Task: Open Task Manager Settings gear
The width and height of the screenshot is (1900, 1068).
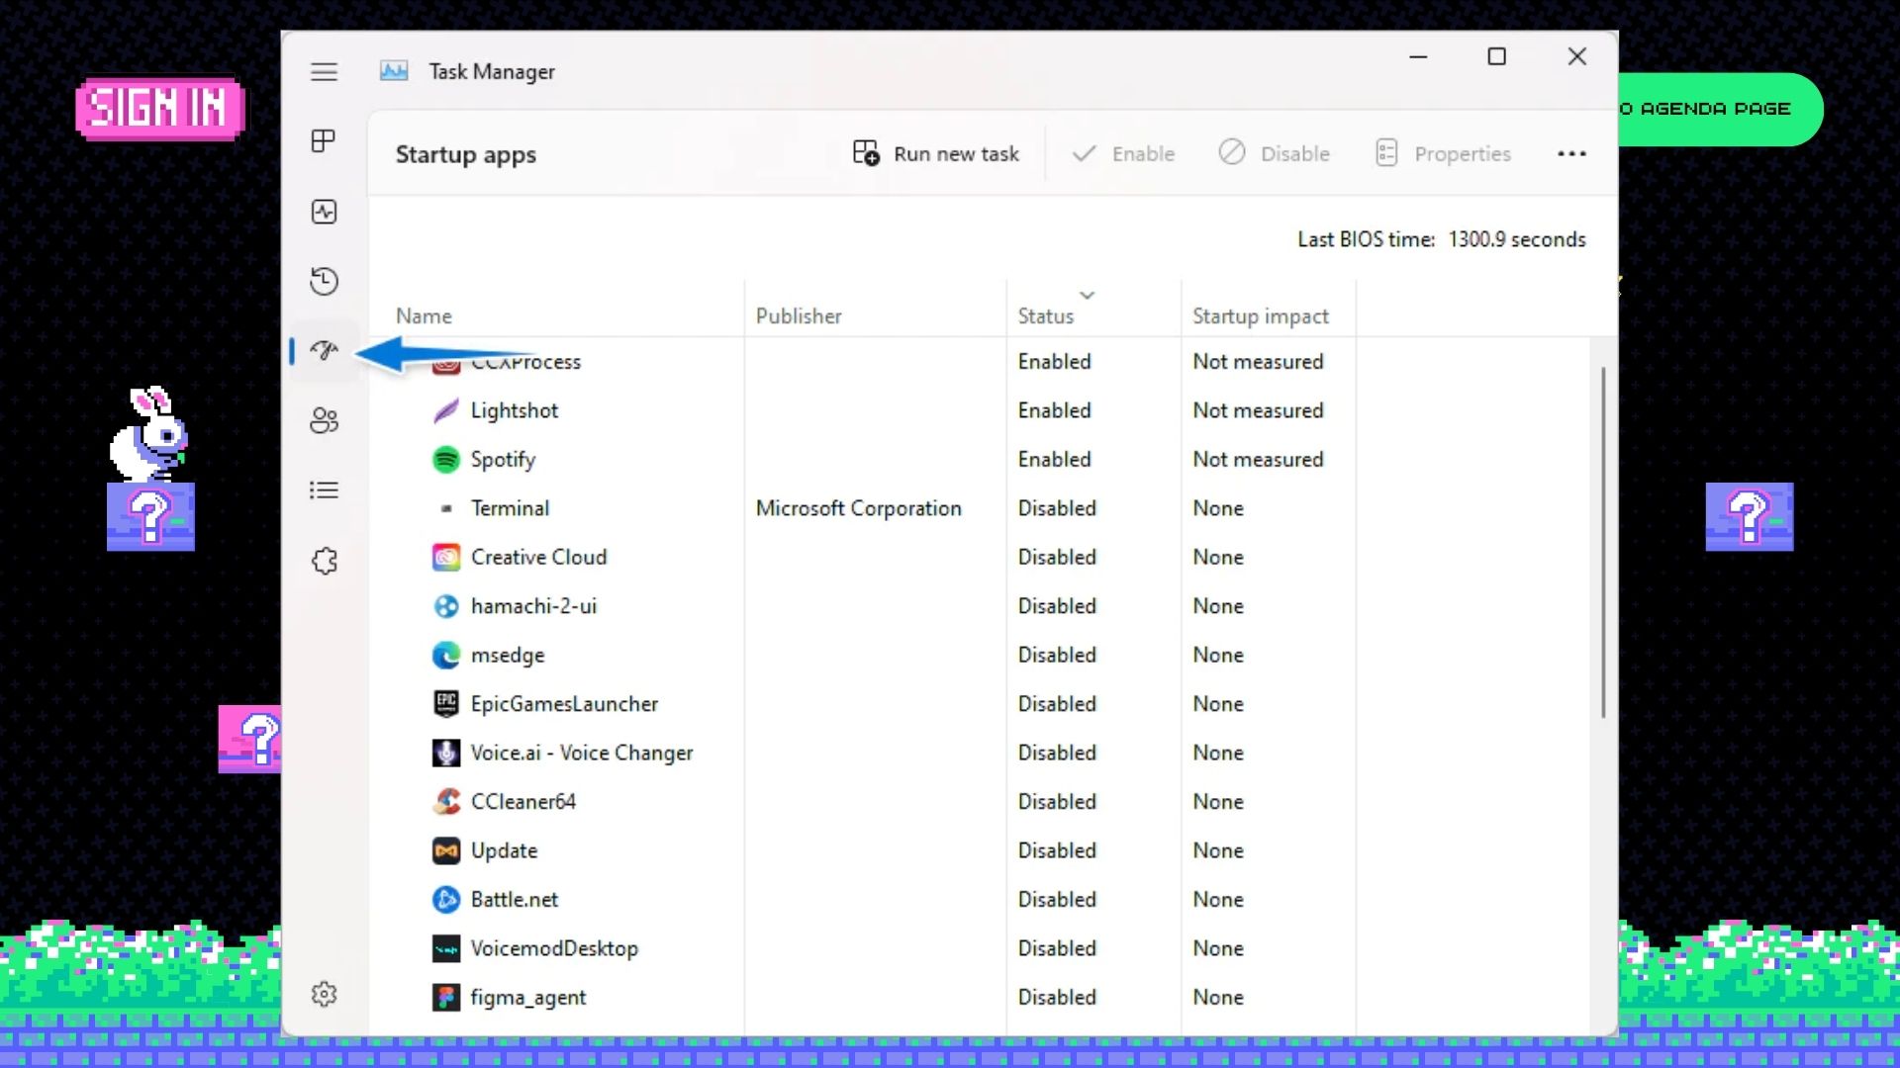Action: 324,994
